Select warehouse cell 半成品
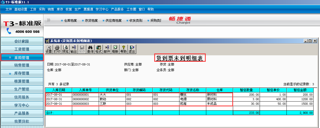 click(219, 104)
